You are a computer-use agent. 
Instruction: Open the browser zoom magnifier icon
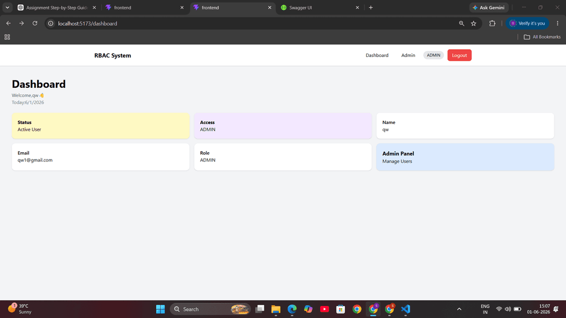(461, 24)
